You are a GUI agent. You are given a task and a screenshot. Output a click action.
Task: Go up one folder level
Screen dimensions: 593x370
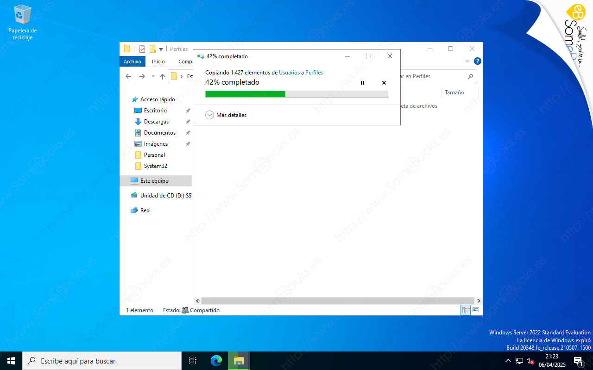point(163,76)
